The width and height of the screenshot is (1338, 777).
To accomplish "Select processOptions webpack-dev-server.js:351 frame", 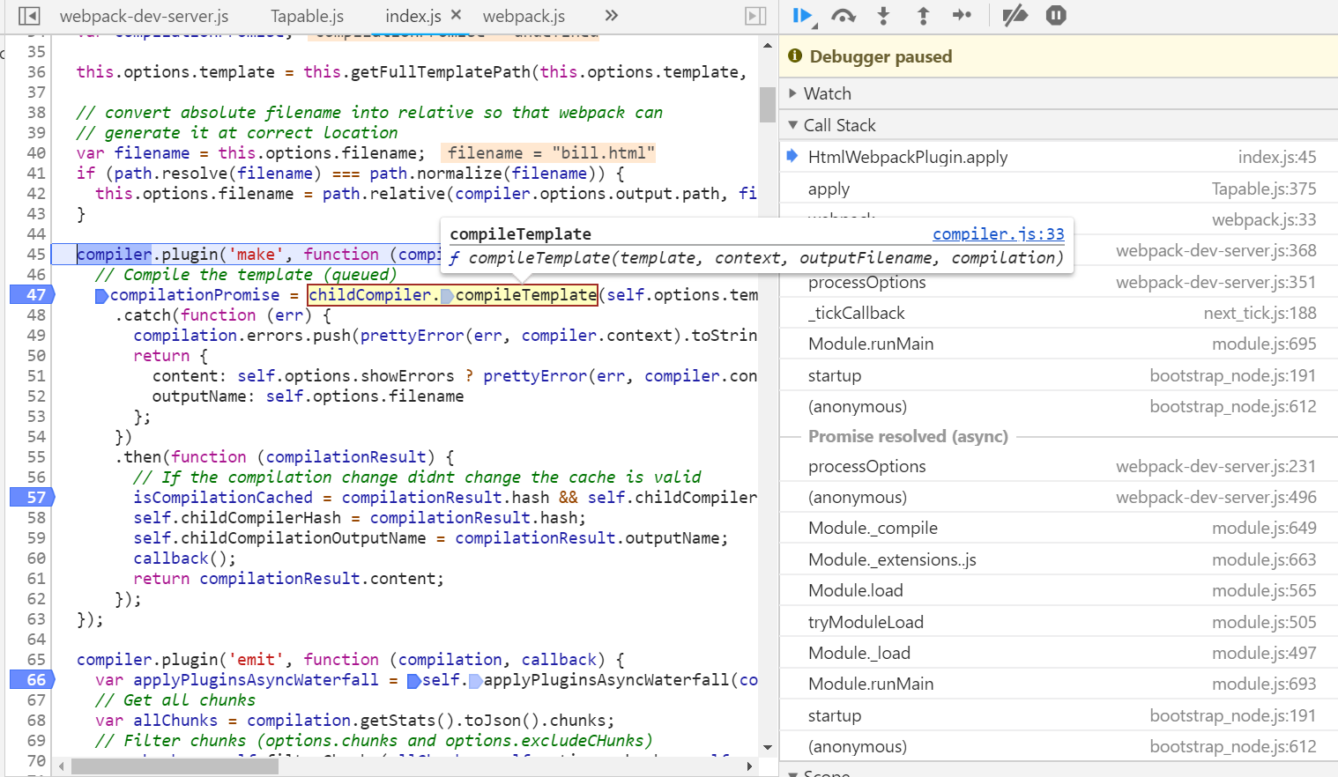I will point(1059,282).
